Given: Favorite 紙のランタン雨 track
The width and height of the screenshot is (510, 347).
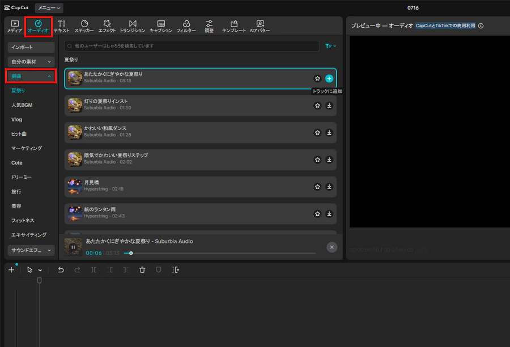Looking at the screenshot, I should (x=317, y=214).
